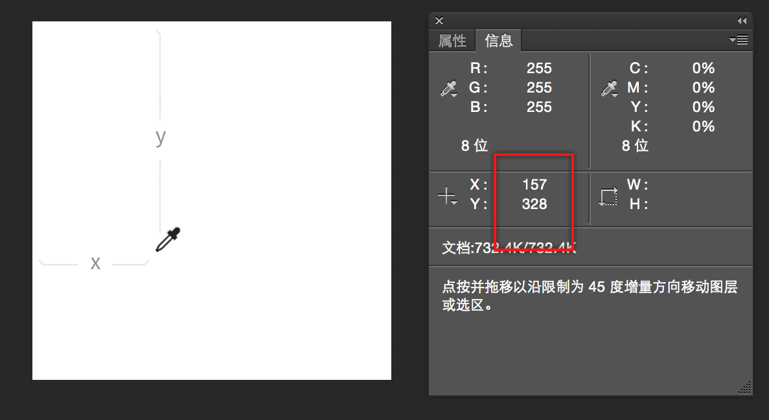769x420 pixels.
Task: Switch to the 属性 tab
Action: pos(452,41)
